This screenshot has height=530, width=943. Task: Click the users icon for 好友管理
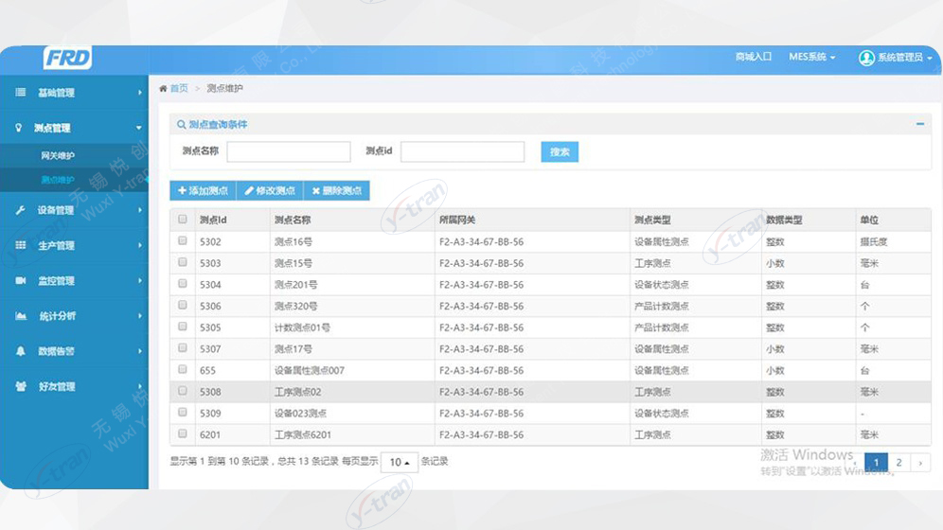tap(20, 386)
